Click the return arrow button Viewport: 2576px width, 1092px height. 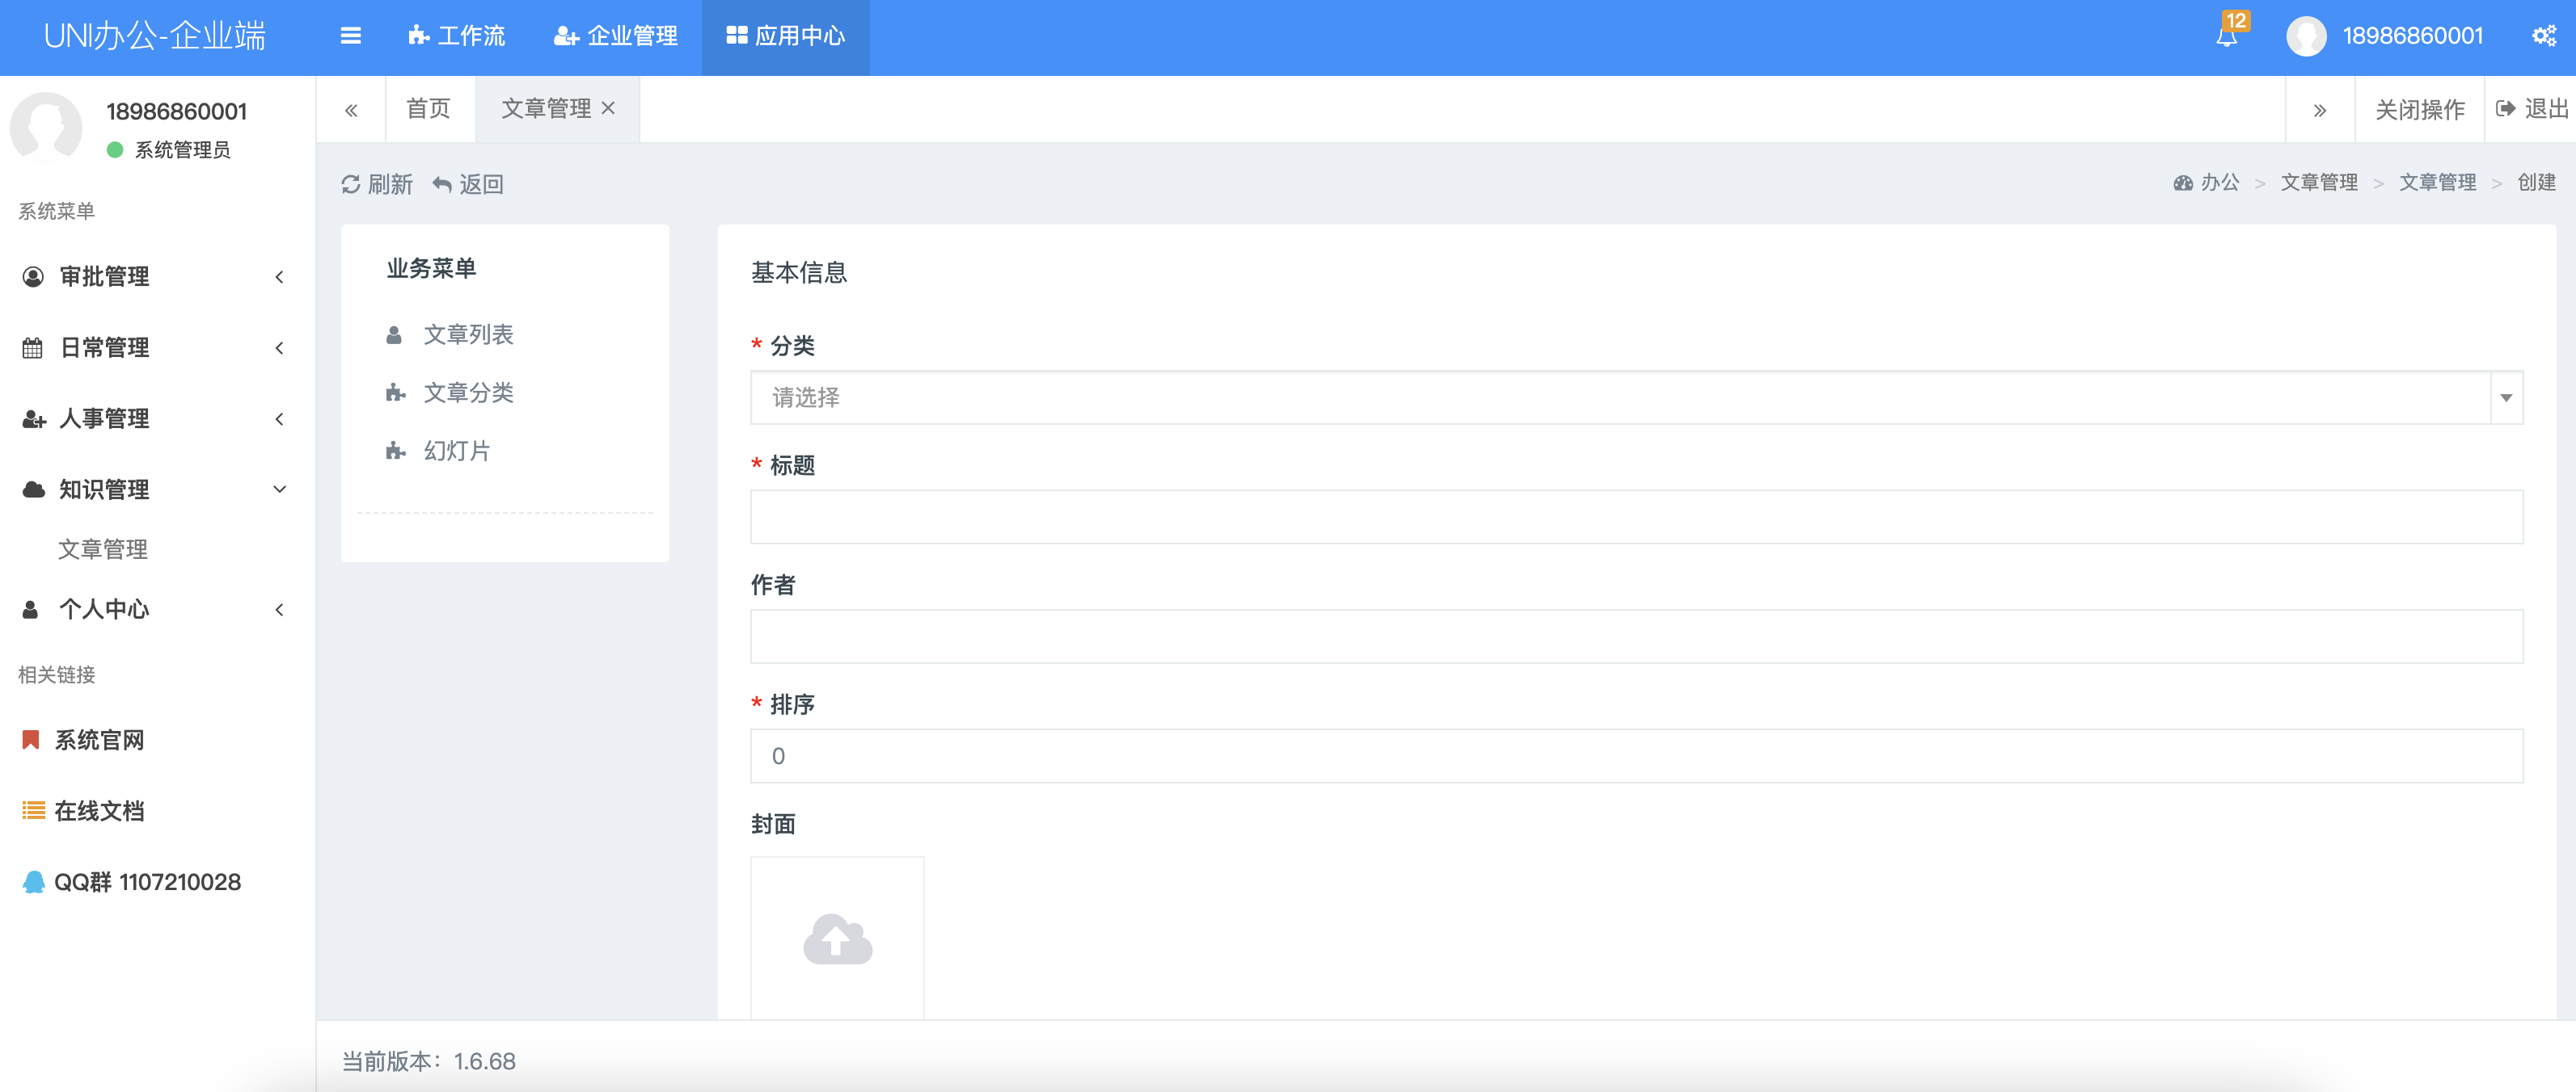[468, 184]
